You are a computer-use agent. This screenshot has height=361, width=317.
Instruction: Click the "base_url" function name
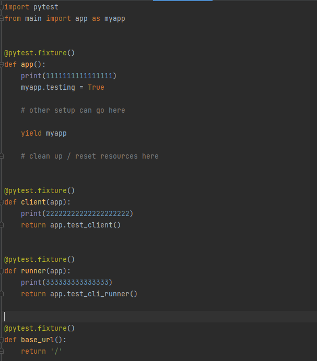(x=38, y=340)
